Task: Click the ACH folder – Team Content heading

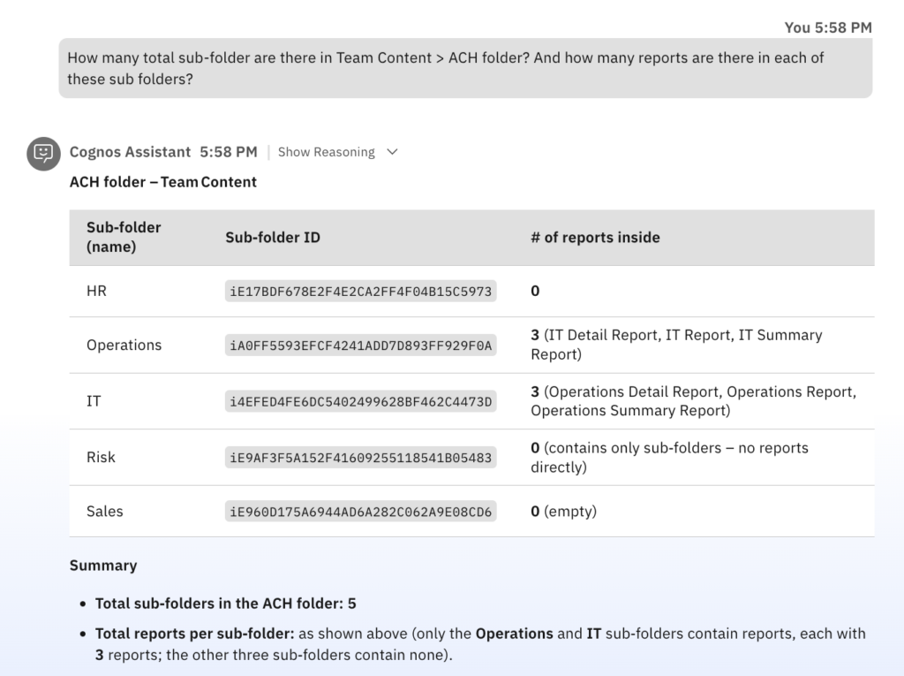Action: 163,182
